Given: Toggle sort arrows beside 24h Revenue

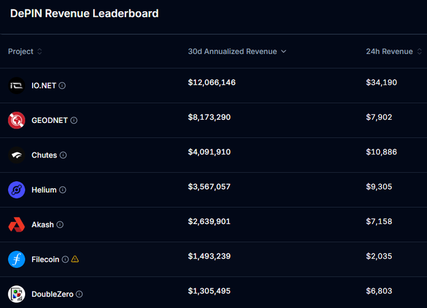Looking at the screenshot, I should point(419,51).
